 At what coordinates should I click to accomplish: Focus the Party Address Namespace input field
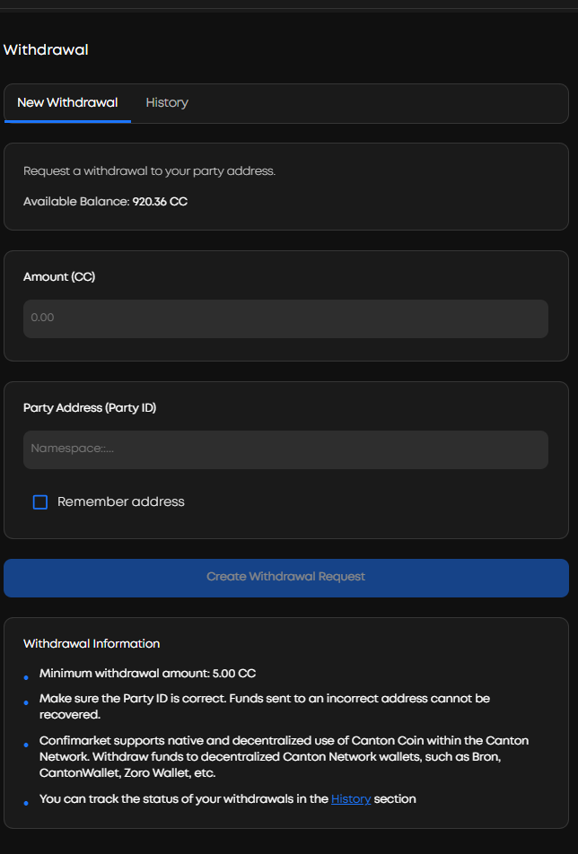click(285, 449)
